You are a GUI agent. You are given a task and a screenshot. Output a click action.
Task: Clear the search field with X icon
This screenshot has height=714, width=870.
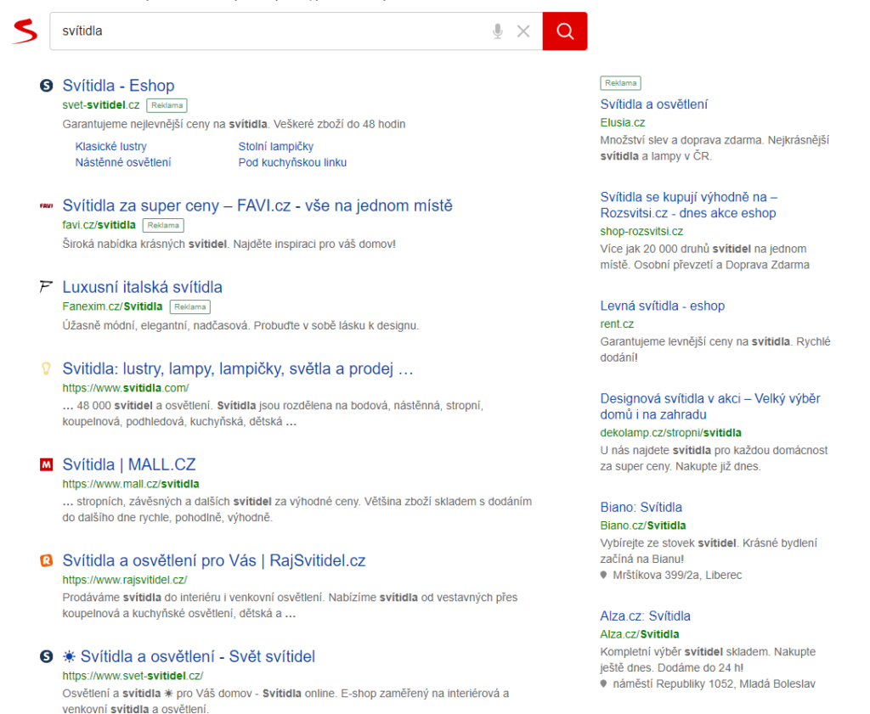[523, 31]
